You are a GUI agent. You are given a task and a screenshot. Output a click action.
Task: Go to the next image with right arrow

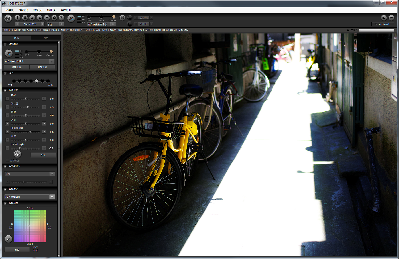tap(43, 24)
